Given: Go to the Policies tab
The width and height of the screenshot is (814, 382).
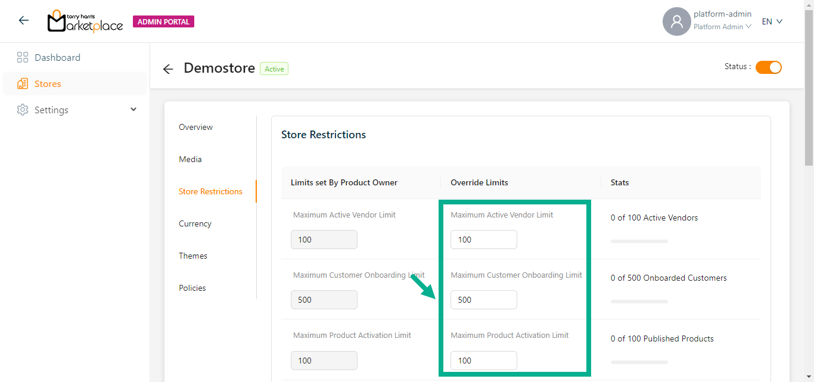Looking at the screenshot, I should 192,288.
